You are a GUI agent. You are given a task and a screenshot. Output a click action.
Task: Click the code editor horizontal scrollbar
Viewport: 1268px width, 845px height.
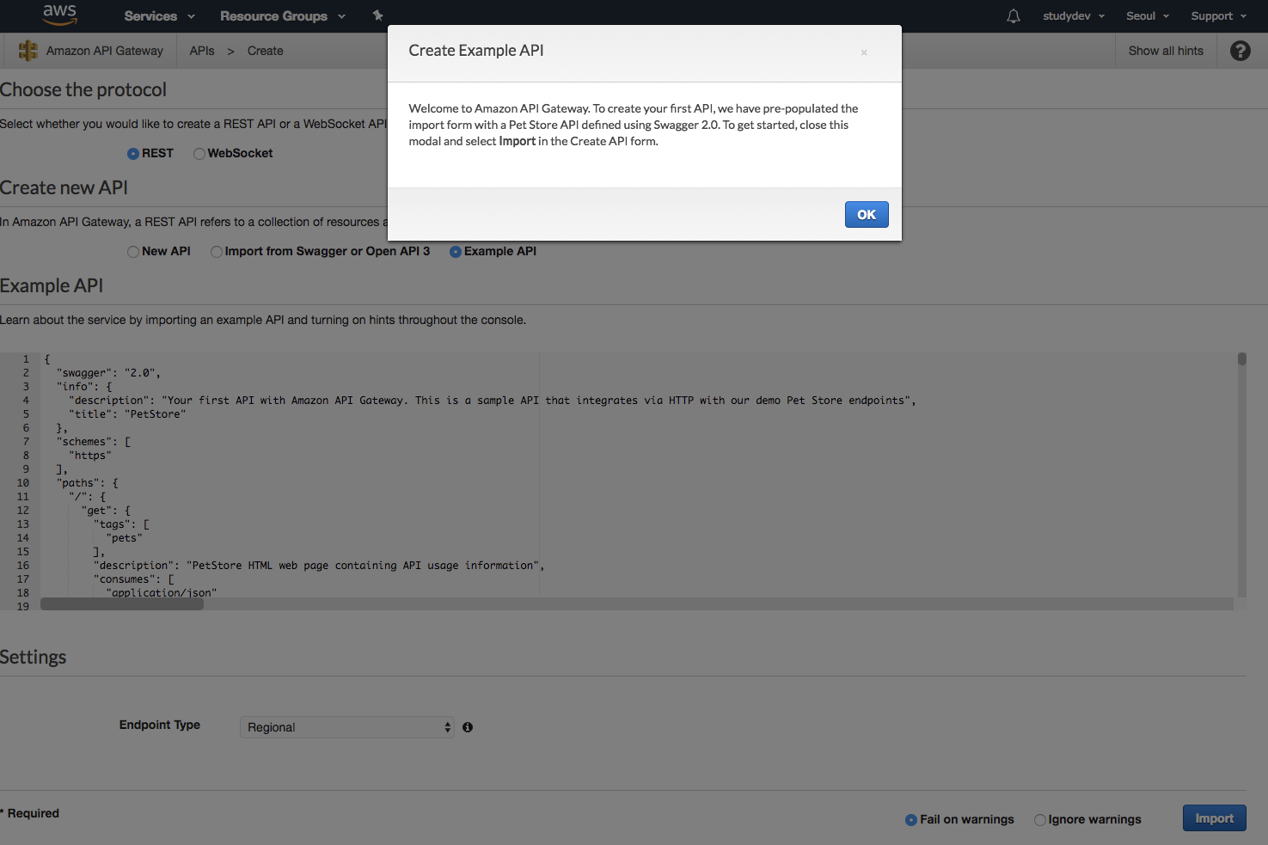coord(122,604)
